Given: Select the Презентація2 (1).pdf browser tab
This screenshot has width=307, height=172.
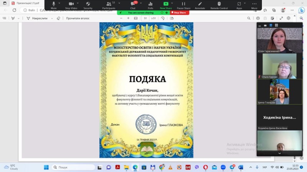Looking at the screenshot, I should [27, 3].
